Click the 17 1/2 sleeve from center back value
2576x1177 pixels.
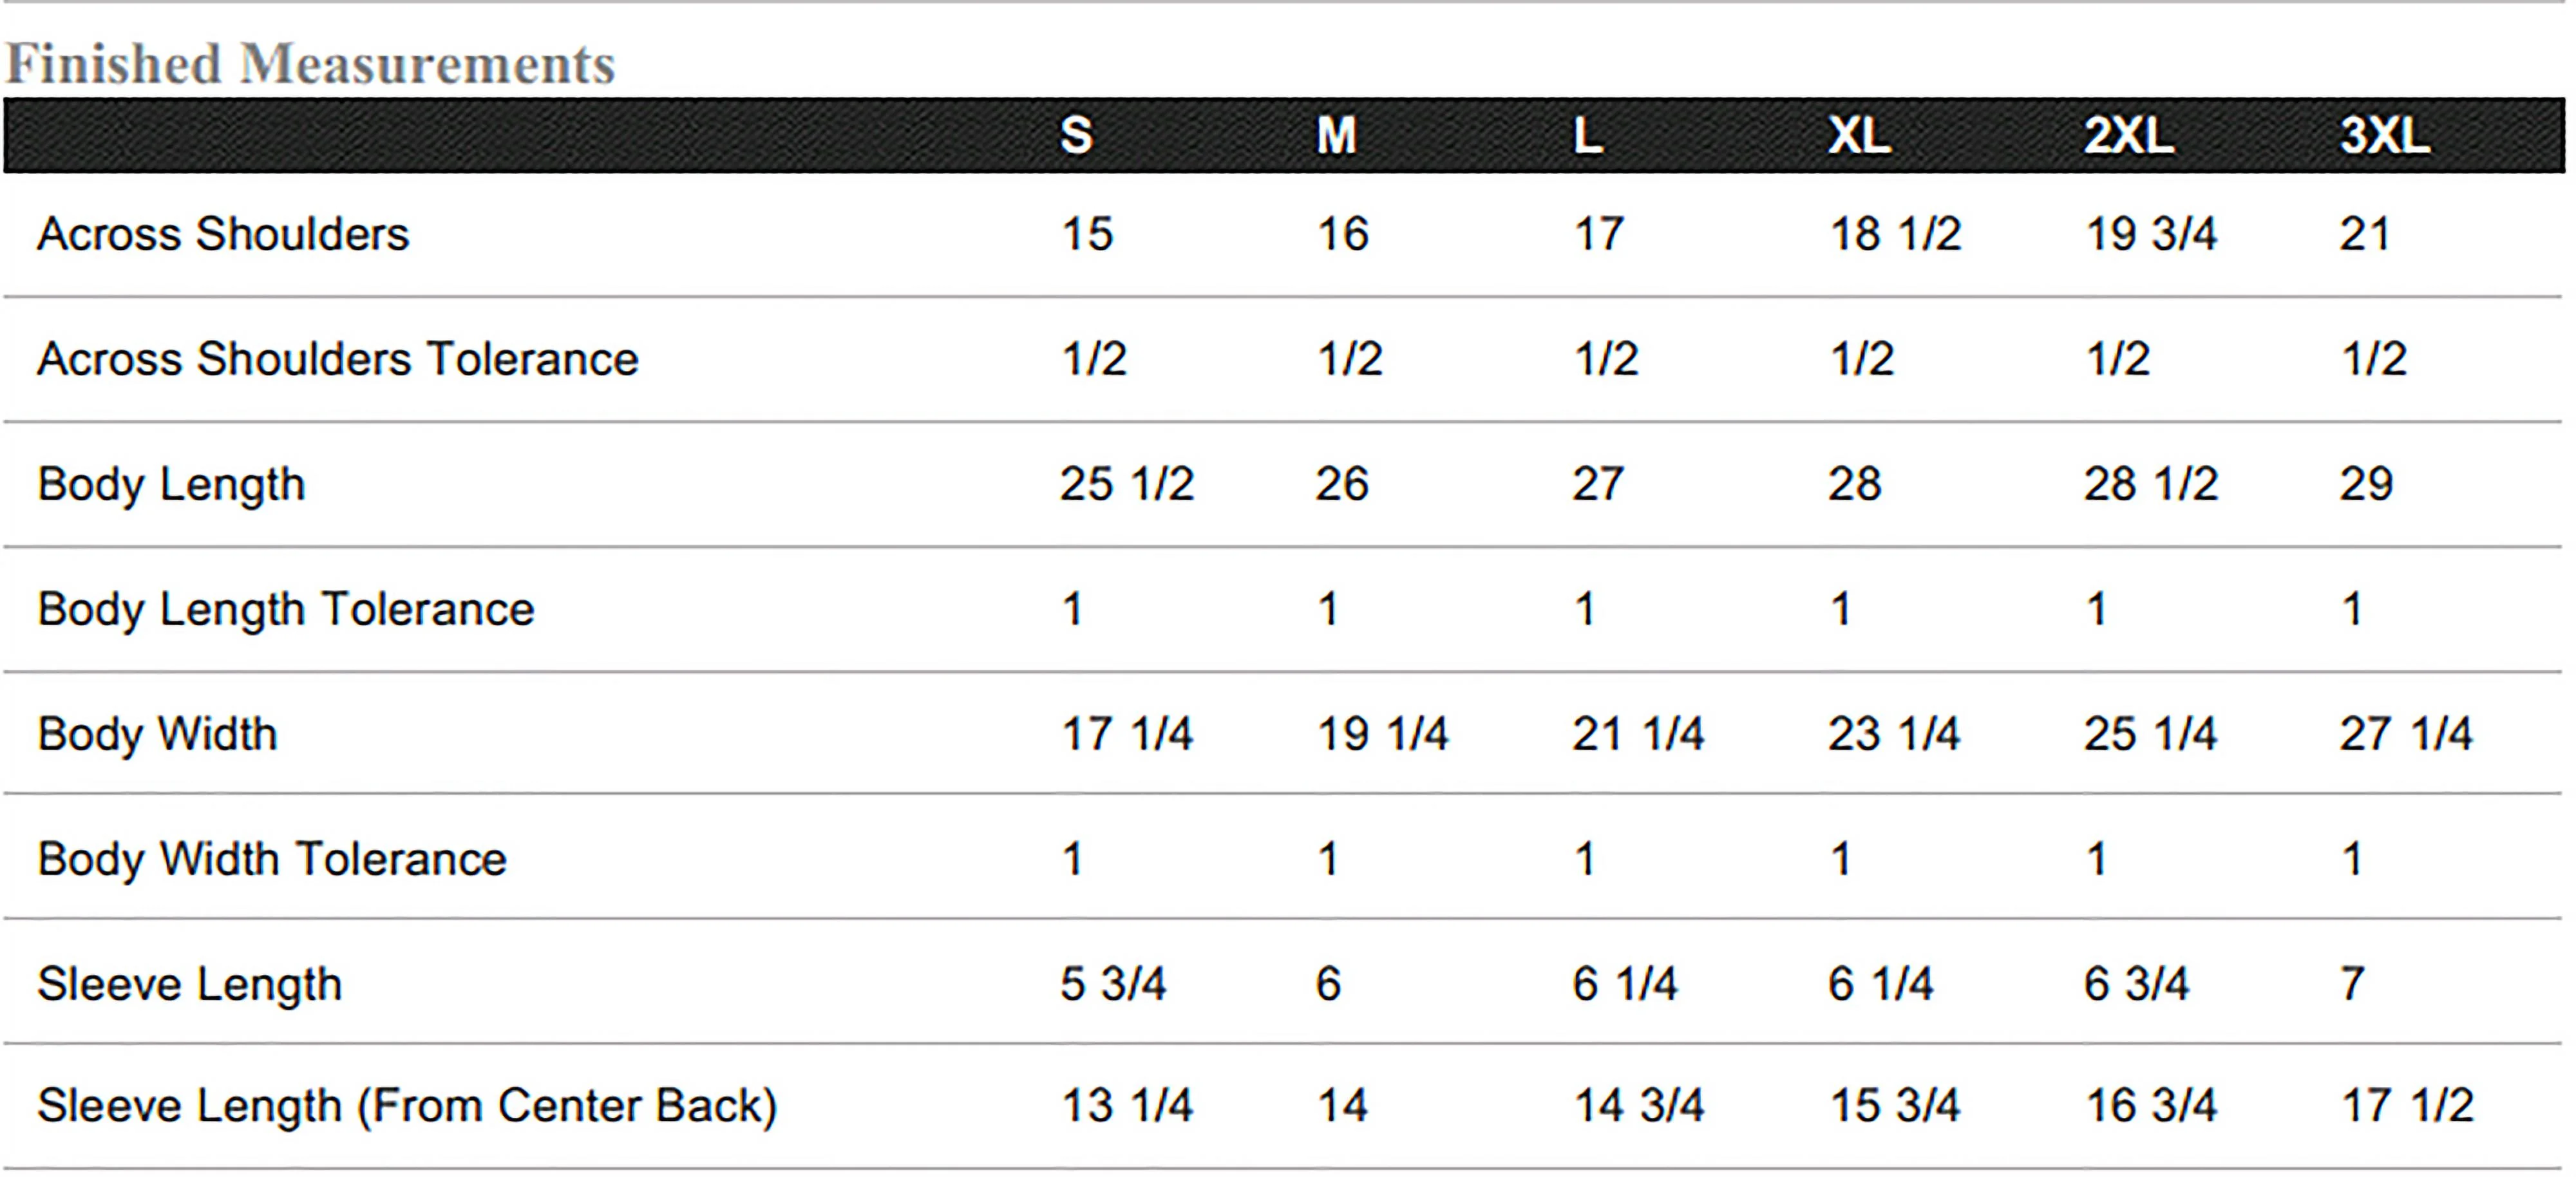coord(2407,1106)
